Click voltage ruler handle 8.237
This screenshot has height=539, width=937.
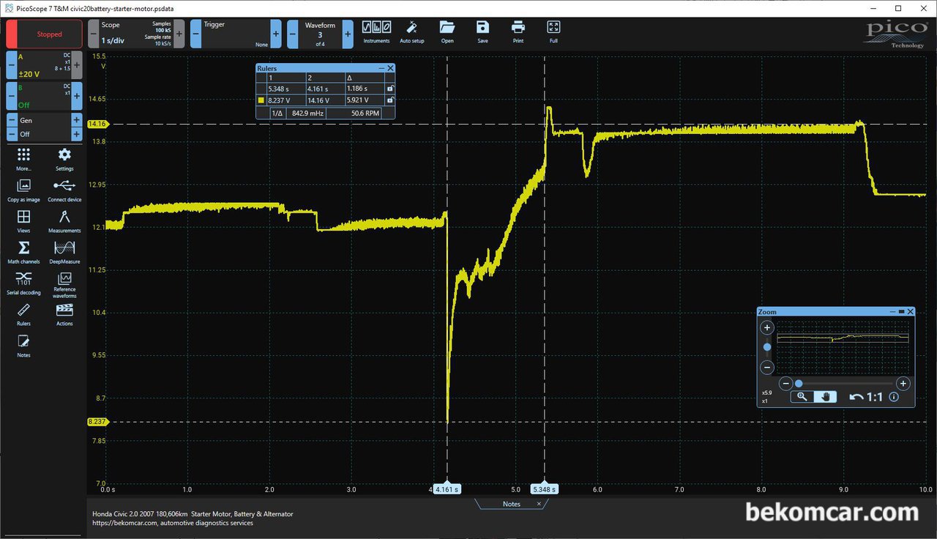point(97,422)
